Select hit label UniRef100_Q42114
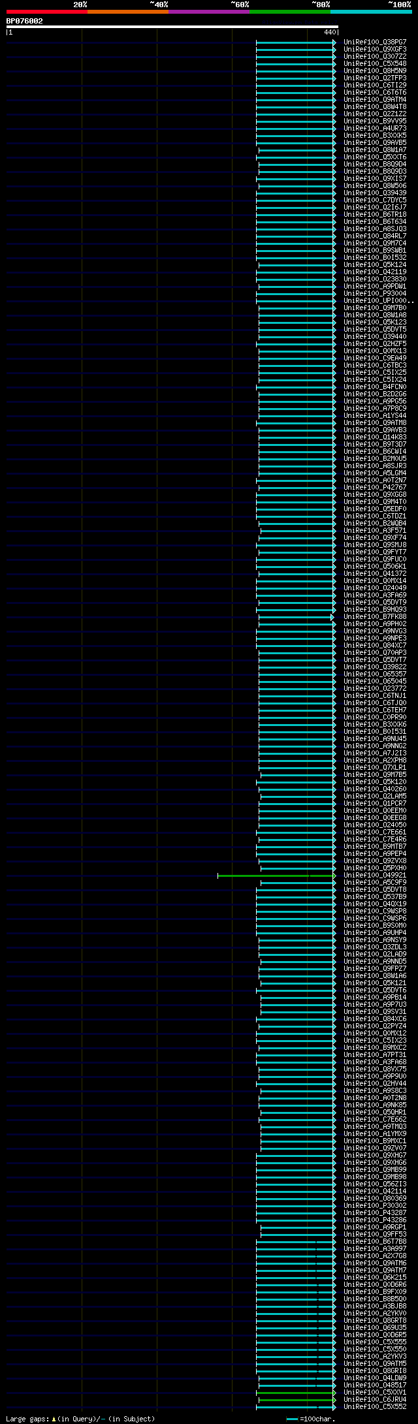The height and width of the screenshot is (1424, 418). click(375, 1192)
